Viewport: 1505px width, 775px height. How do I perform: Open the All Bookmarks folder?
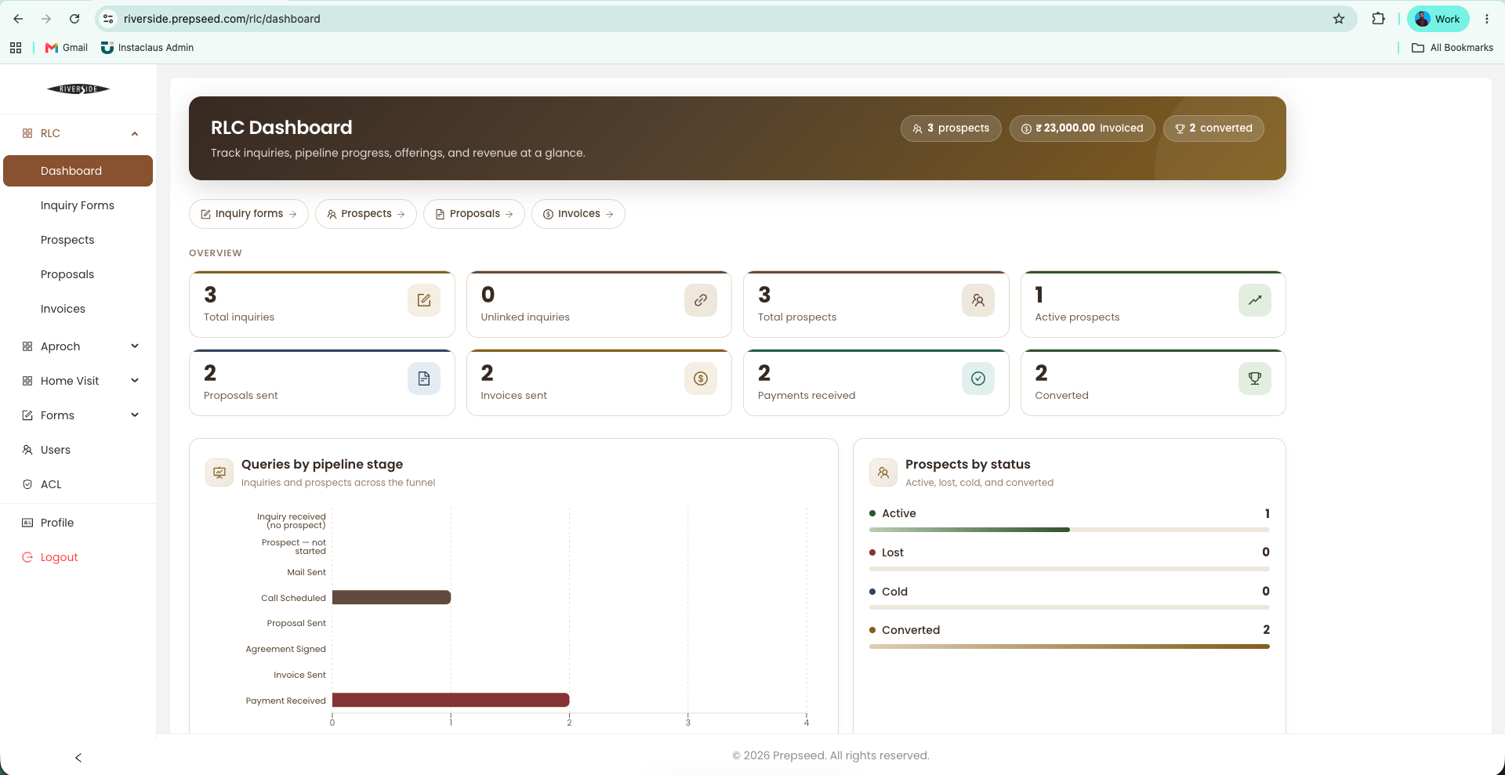(x=1452, y=48)
